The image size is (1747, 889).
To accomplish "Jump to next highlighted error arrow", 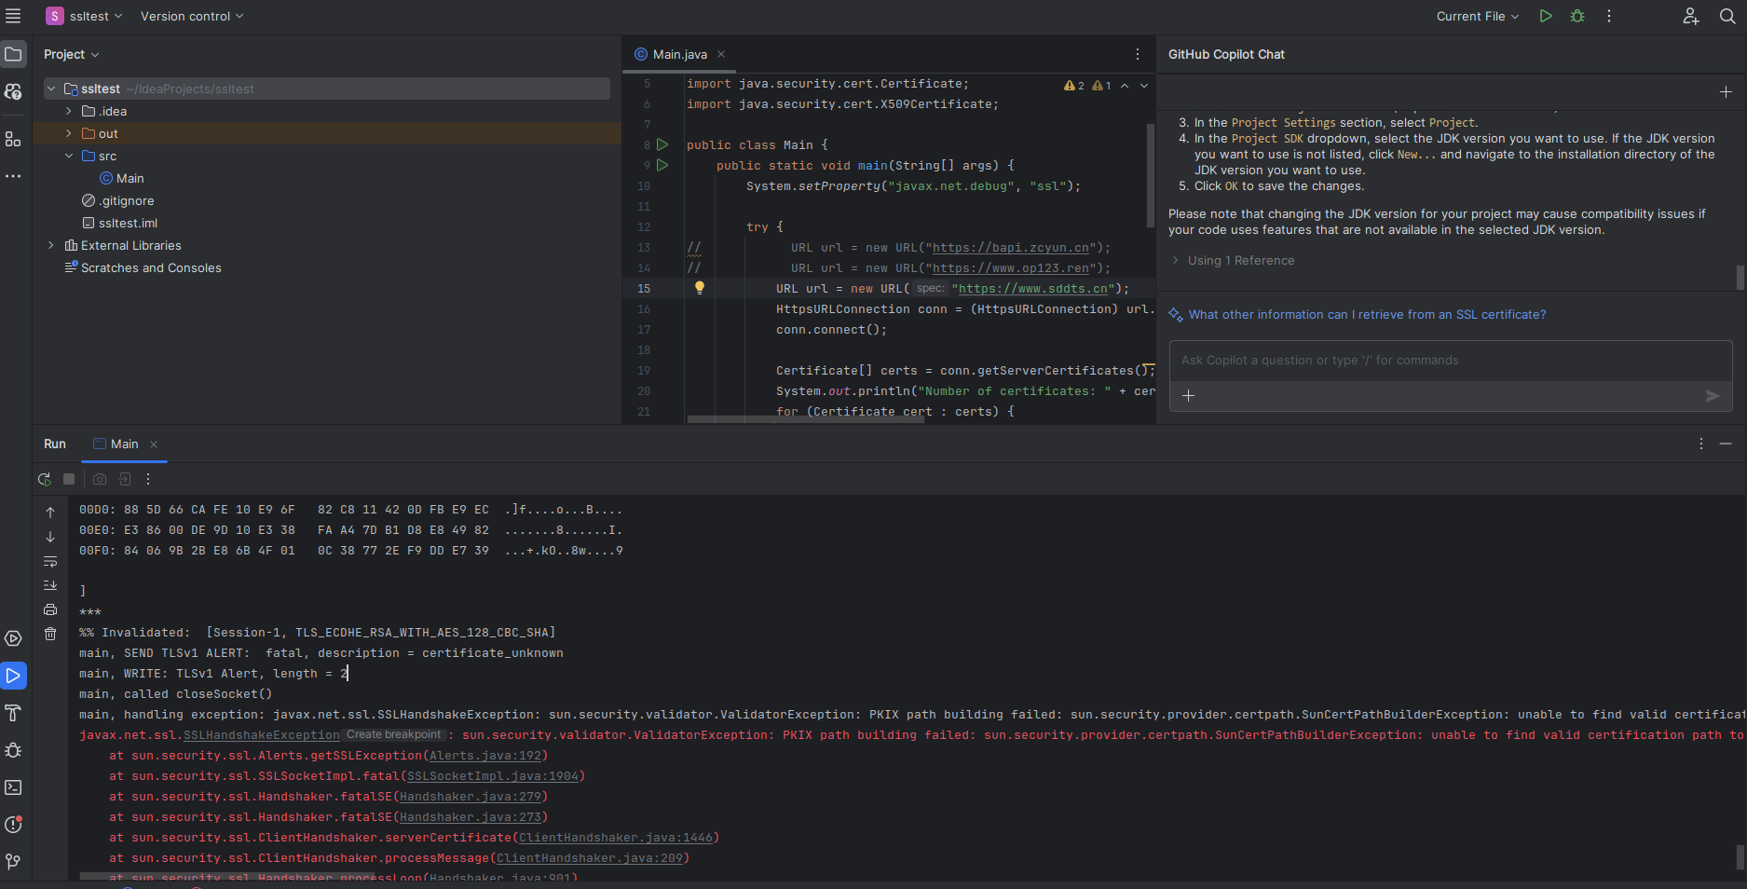I will (x=1144, y=85).
